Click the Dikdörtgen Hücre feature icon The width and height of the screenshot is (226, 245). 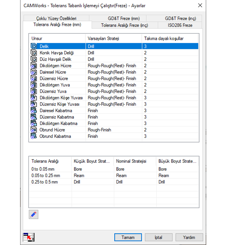click(34, 66)
